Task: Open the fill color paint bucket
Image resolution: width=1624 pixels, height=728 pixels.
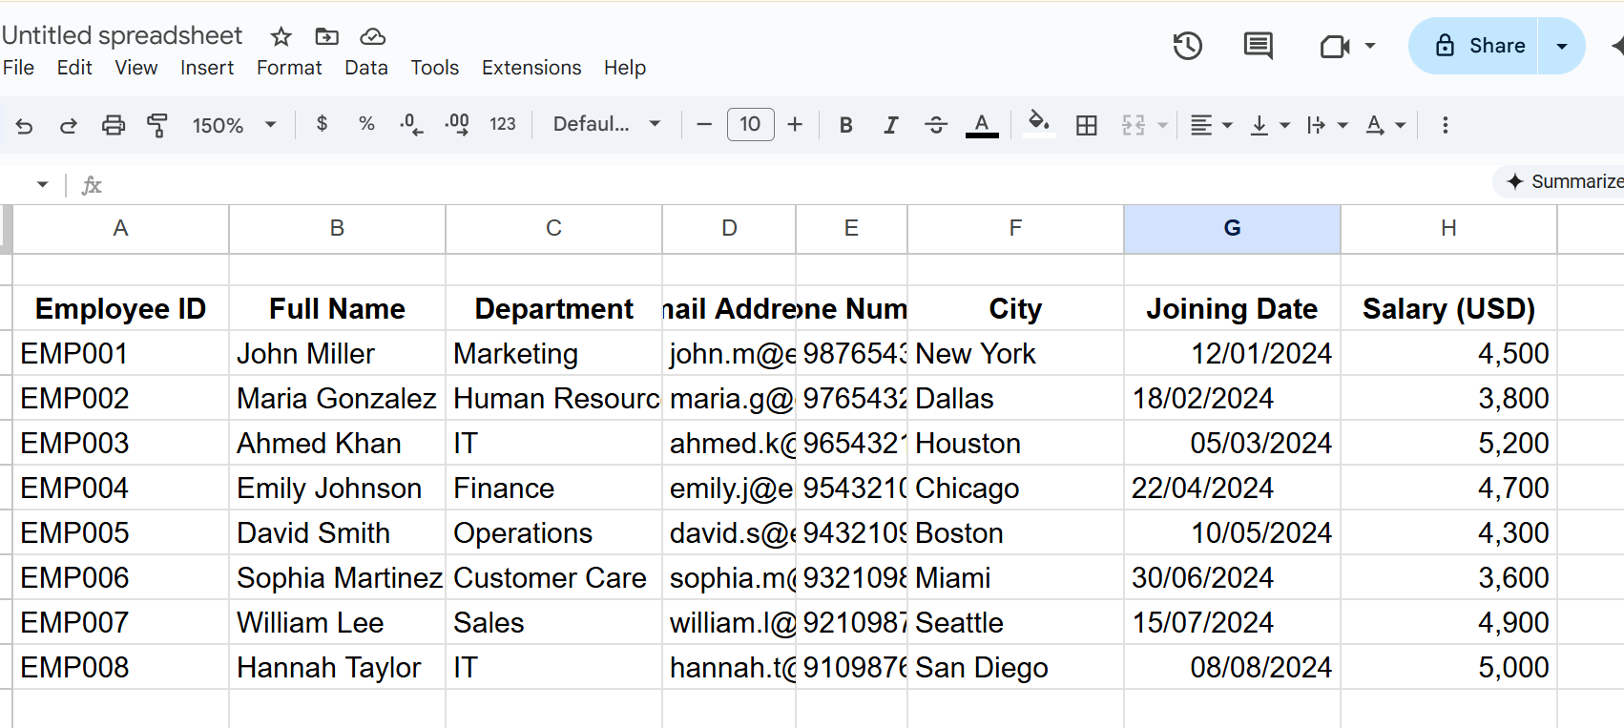Action: (1038, 123)
